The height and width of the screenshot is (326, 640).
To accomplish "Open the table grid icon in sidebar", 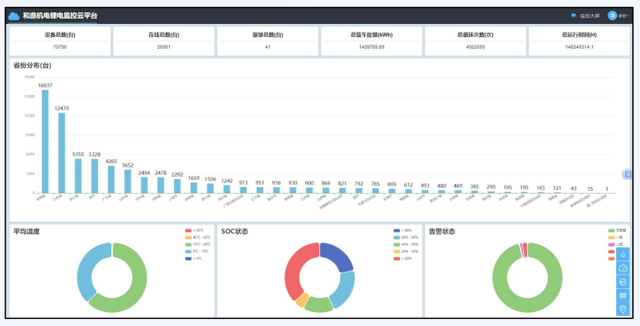I will (623, 296).
